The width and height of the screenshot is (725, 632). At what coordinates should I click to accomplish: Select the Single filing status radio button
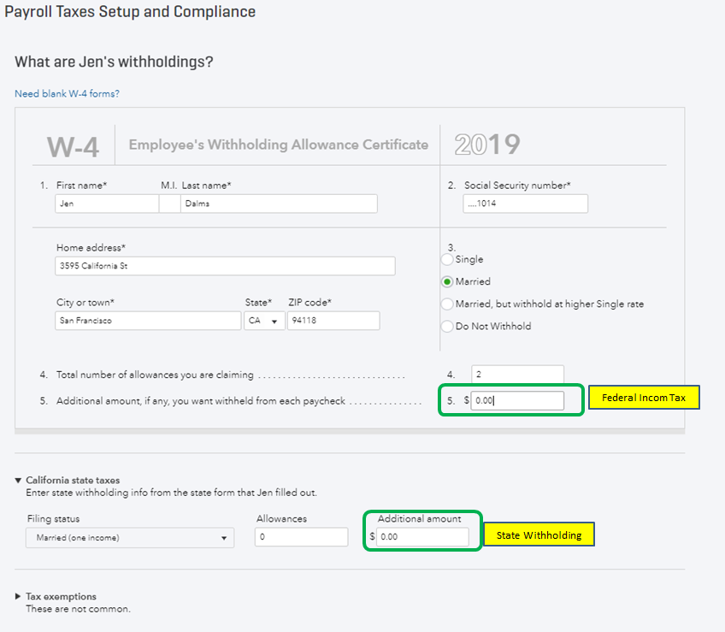click(x=447, y=259)
